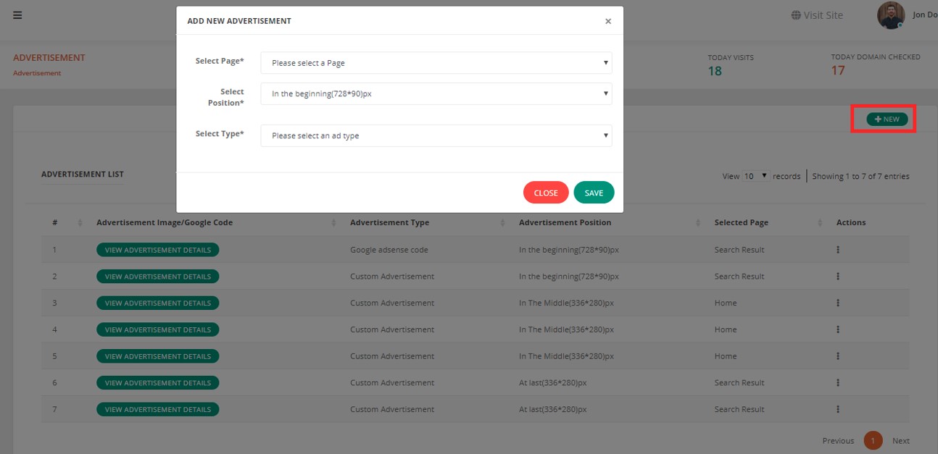Screen dimensions: 938x454
Task: Sort by the Selected Page column
Action: [741, 223]
